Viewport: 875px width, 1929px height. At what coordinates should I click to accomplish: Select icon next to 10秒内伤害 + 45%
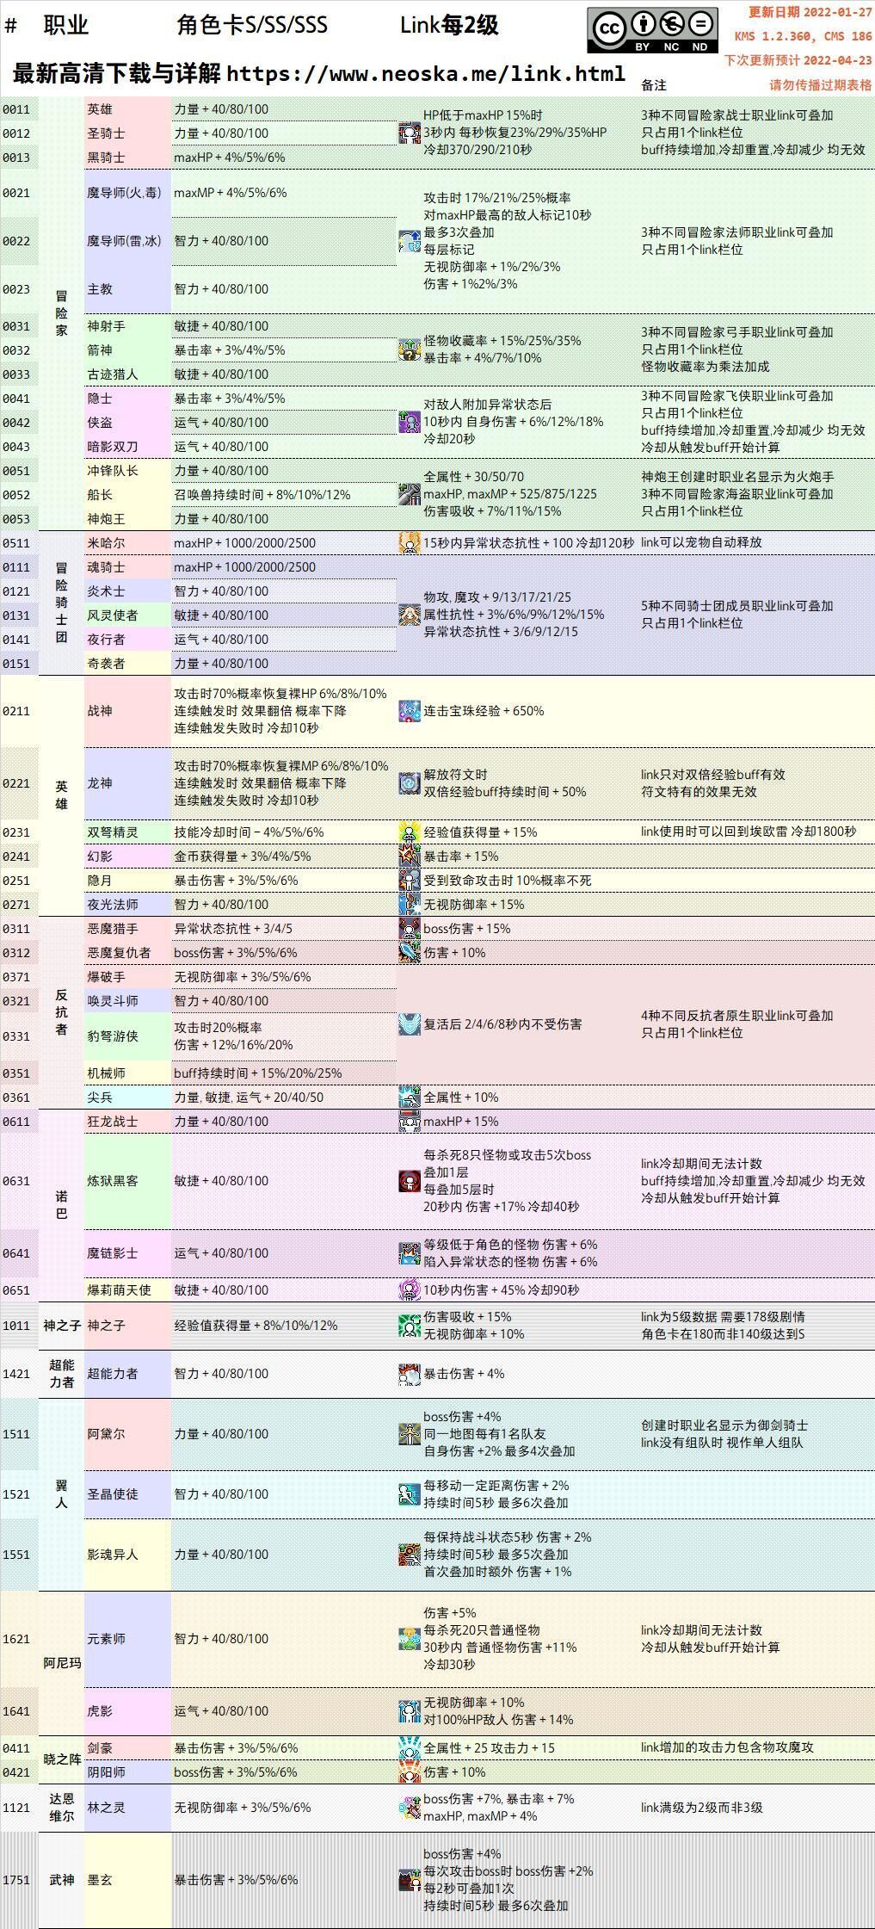(x=410, y=1290)
